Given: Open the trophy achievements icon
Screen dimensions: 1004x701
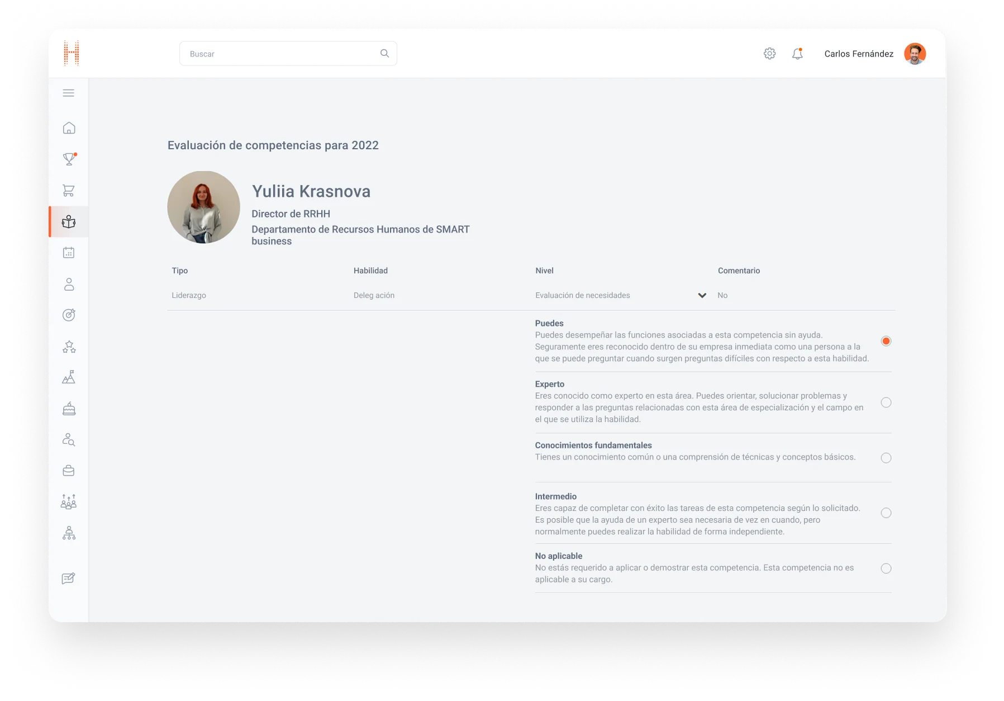Looking at the screenshot, I should coord(69,159).
